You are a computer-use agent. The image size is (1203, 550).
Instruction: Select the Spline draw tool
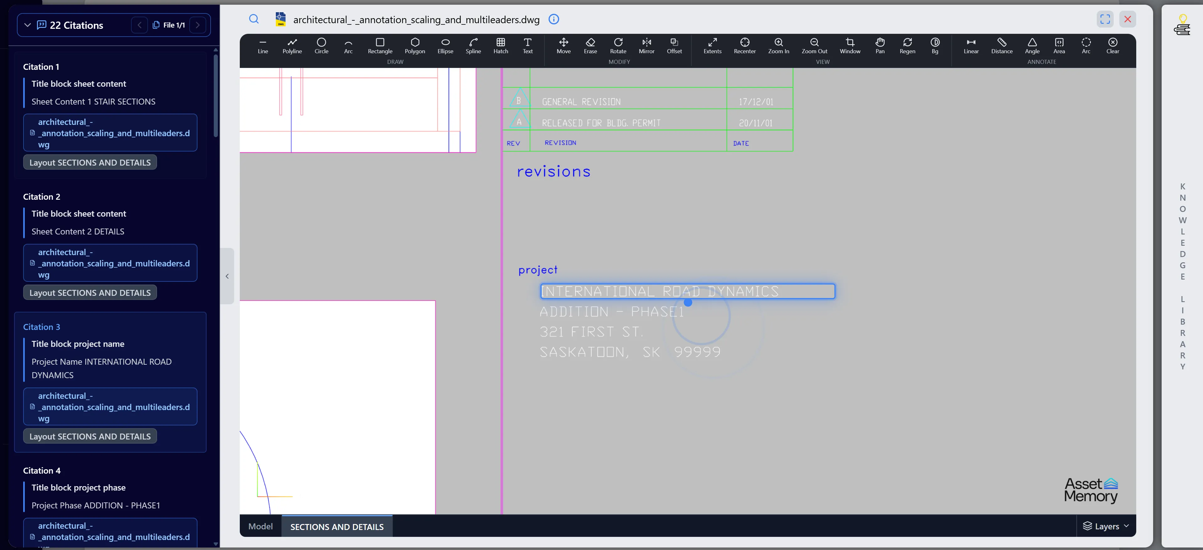pyautogui.click(x=473, y=46)
